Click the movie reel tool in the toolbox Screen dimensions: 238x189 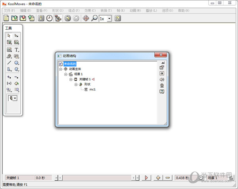9,56
